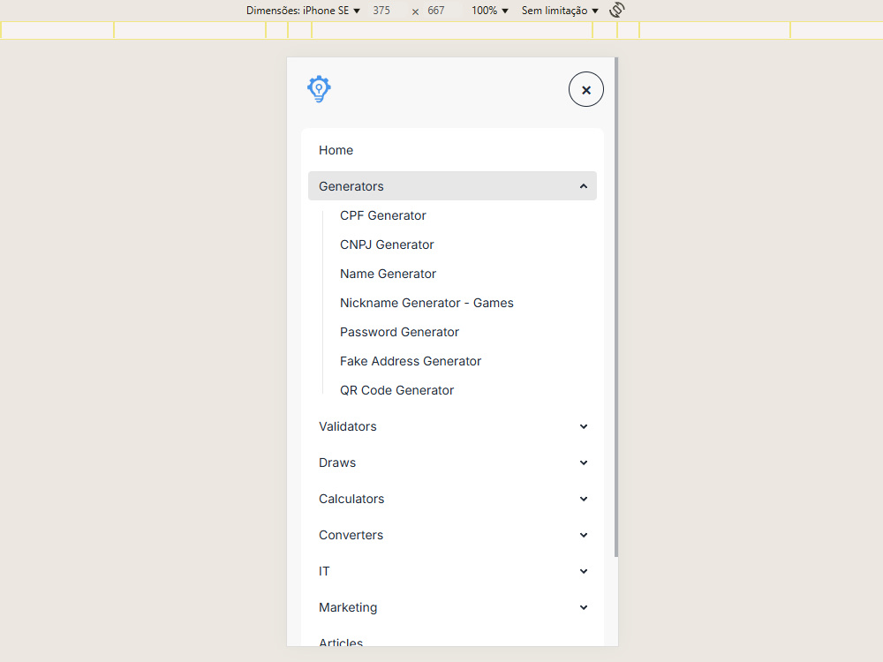Image resolution: width=883 pixels, height=662 pixels.
Task: Expand the Validators section
Action: [452, 426]
